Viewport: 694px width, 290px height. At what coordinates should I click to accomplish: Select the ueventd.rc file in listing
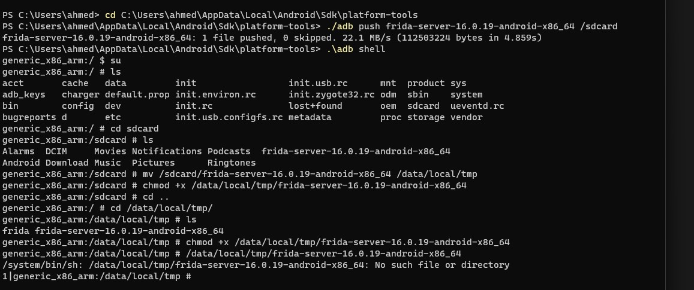[477, 106]
